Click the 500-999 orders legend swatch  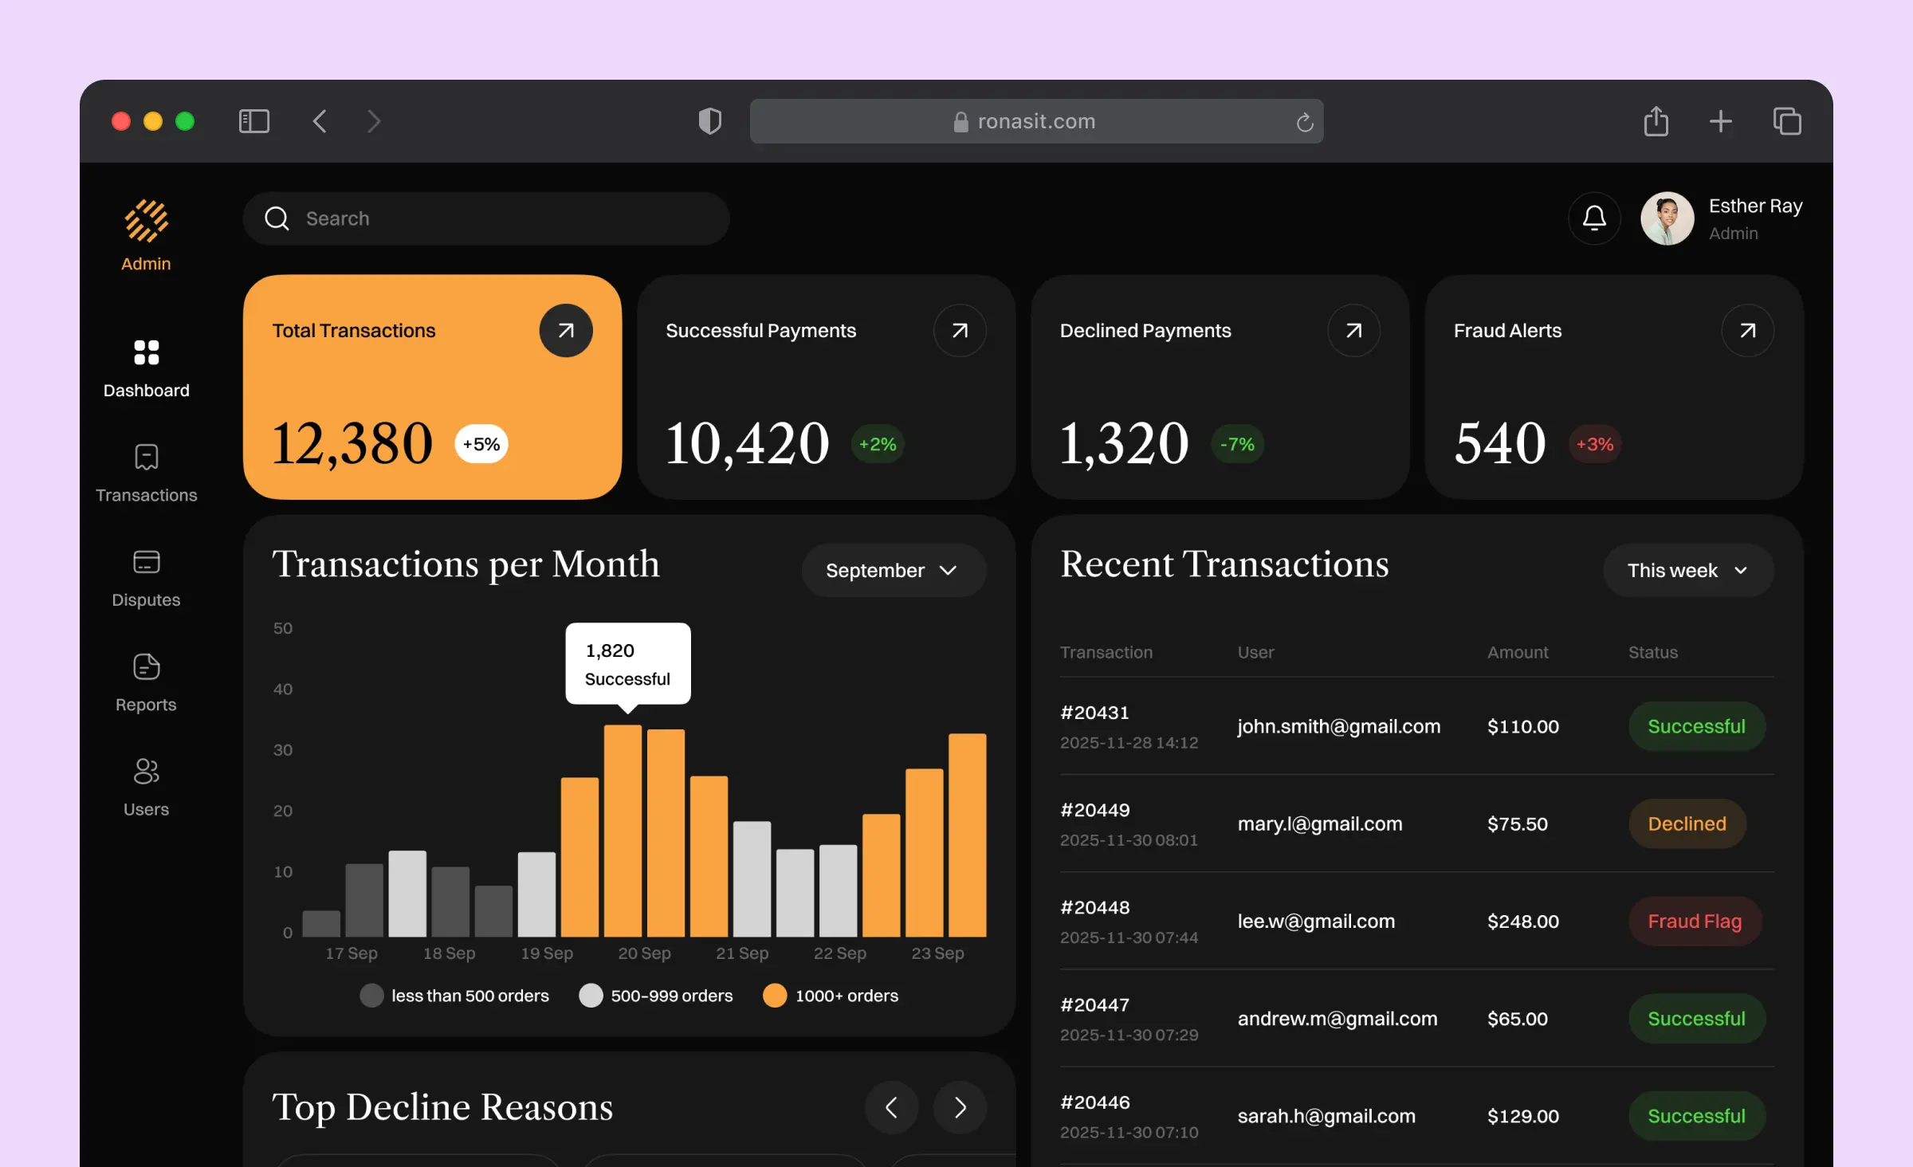[591, 996]
